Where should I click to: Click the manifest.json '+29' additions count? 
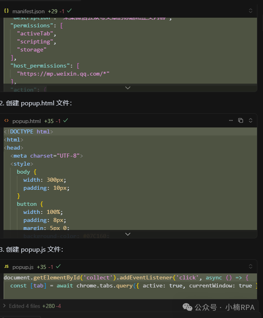(53, 11)
